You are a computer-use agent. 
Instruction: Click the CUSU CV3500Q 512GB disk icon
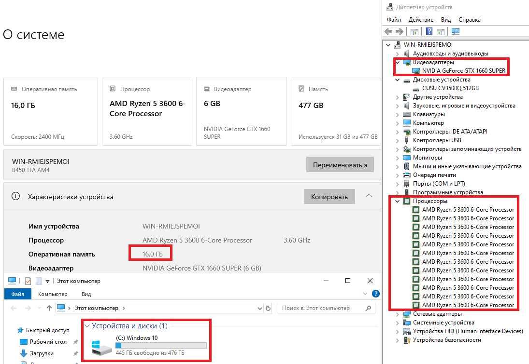(415, 88)
